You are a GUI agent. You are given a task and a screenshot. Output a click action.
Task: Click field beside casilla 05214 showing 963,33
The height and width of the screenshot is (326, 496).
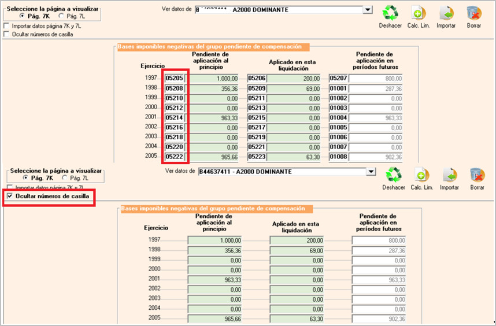tap(212, 118)
